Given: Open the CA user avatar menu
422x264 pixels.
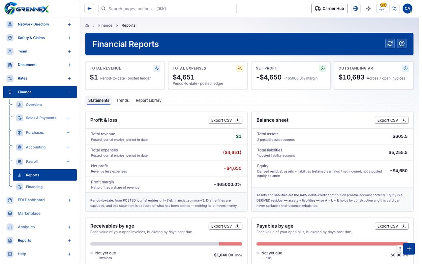Looking at the screenshot, I should click(x=407, y=9).
